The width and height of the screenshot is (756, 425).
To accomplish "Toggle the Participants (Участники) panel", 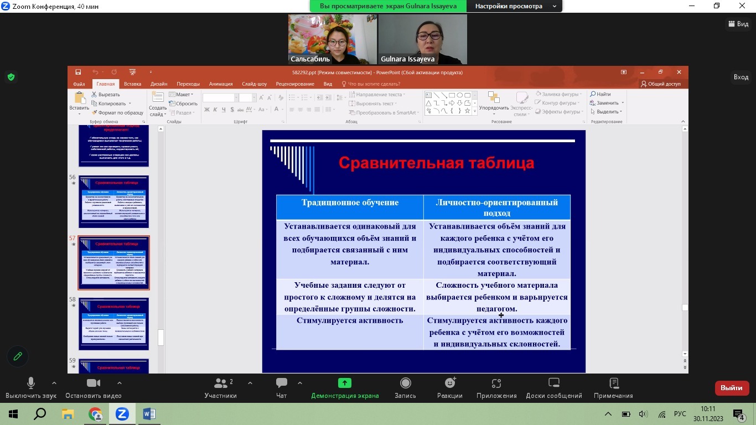I will pyautogui.click(x=220, y=383).
